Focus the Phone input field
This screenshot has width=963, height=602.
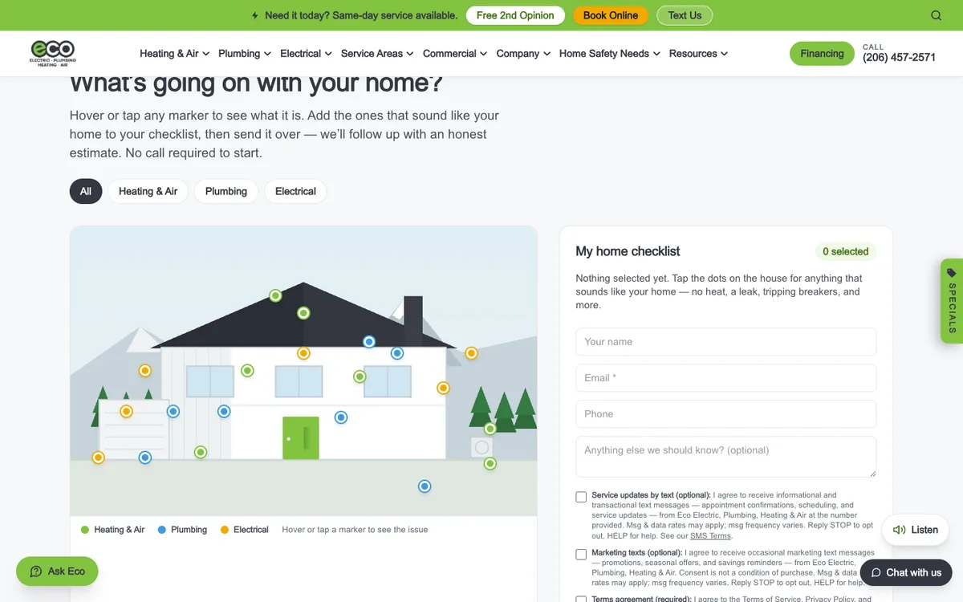(x=726, y=414)
